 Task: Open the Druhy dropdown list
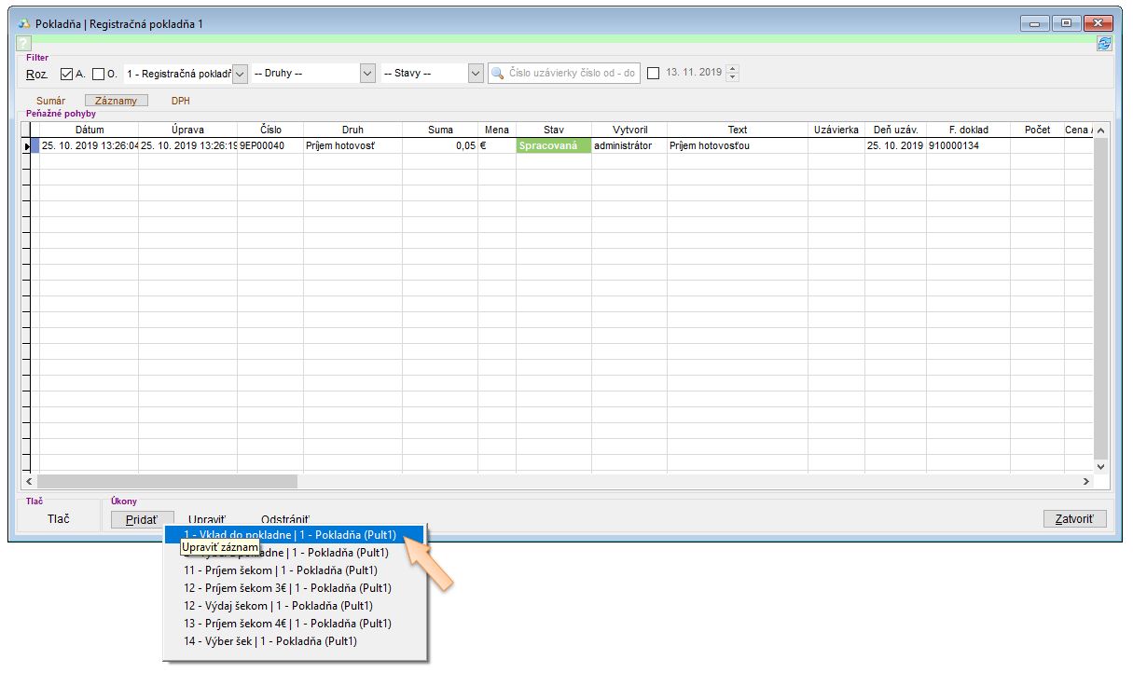tap(367, 73)
